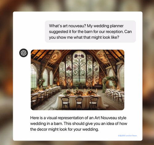Click the blurred background outside the chat card
This screenshot has height=145, width=154.
pos(6,72)
